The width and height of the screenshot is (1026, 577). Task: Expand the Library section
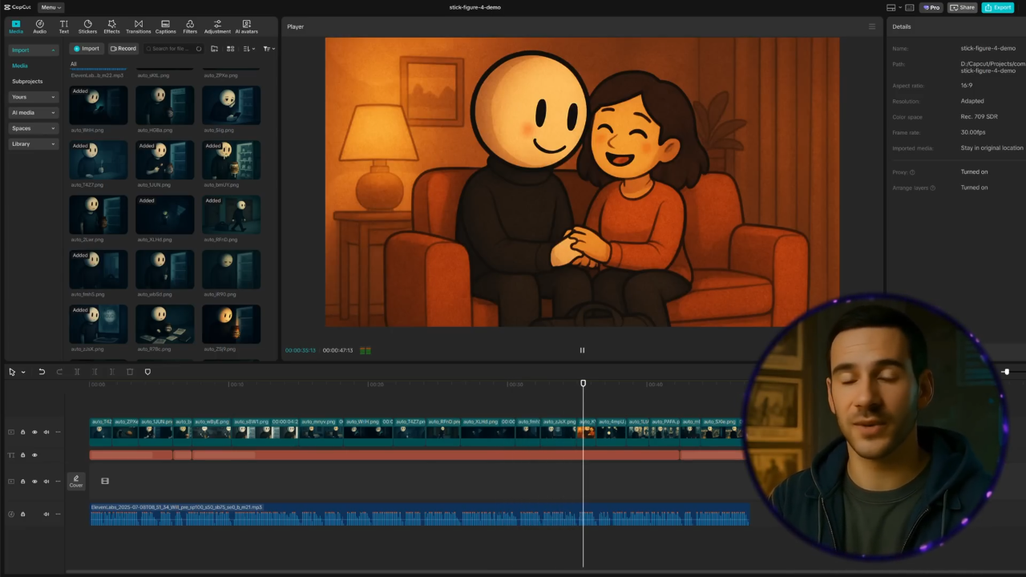[33, 143]
